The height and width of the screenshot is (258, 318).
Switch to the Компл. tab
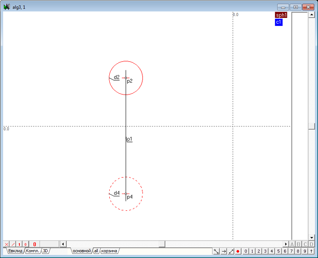pos(33,251)
